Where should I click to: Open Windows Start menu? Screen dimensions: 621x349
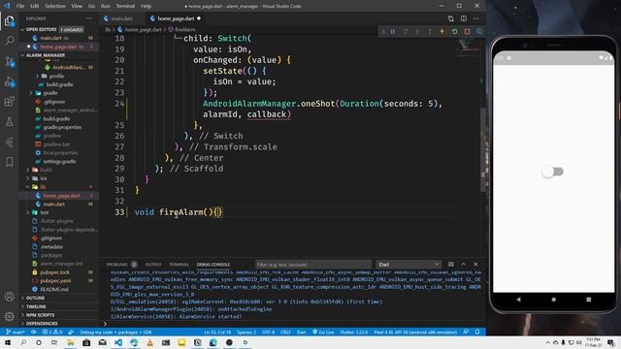coord(8,342)
